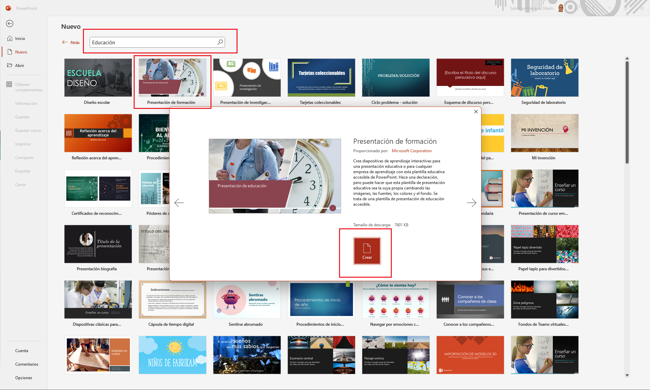Image resolution: width=650 pixels, height=390 pixels.
Task: Click the Inicio home icon
Action: point(10,39)
